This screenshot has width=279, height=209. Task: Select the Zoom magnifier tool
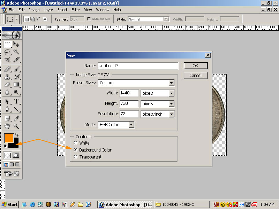click(x=16, y=126)
